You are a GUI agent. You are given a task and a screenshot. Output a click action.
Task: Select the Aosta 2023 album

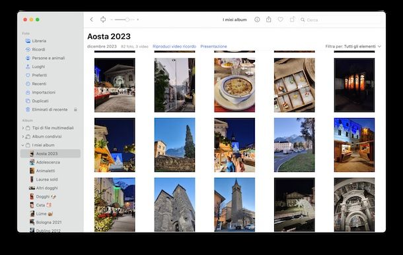(x=50, y=154)
